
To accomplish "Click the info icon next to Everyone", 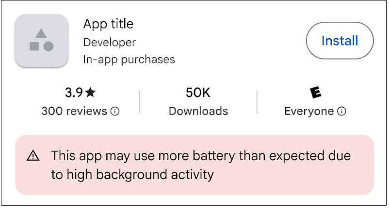I will click(x=341, y=111).
